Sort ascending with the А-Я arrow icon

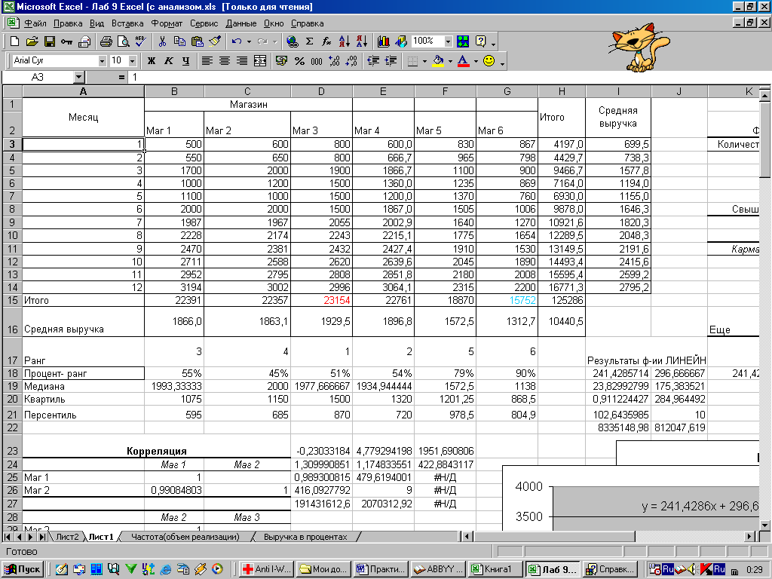point(344,42)
